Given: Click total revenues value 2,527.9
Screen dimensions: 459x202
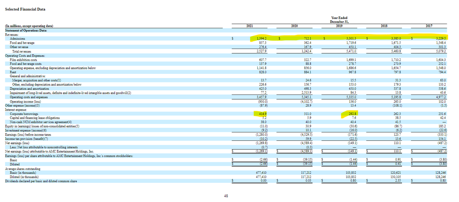Looking at the screenshot, I should click(261, 51).
